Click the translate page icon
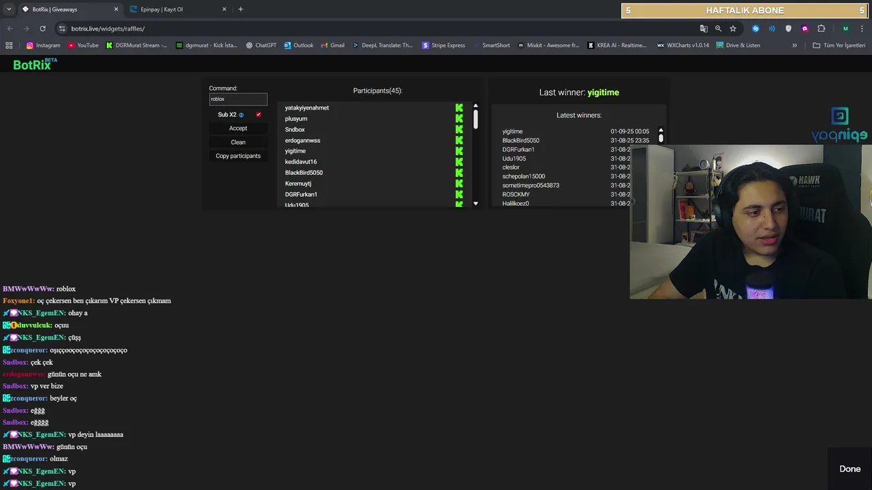 (x=704, y=29)
